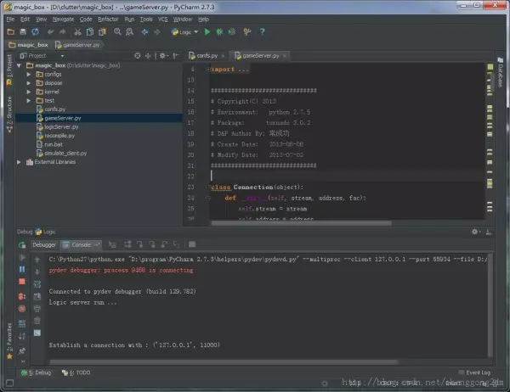This screenshot has width=510, height=392.
Task: Click gameServer.py breadcrumb in navigation bar
Action: (x=78, y=45)
